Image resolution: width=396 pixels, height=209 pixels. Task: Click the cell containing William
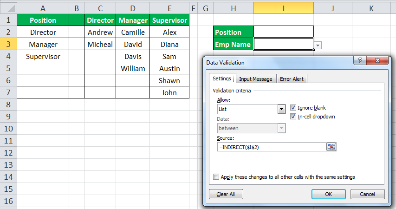(x=133, y=68)
